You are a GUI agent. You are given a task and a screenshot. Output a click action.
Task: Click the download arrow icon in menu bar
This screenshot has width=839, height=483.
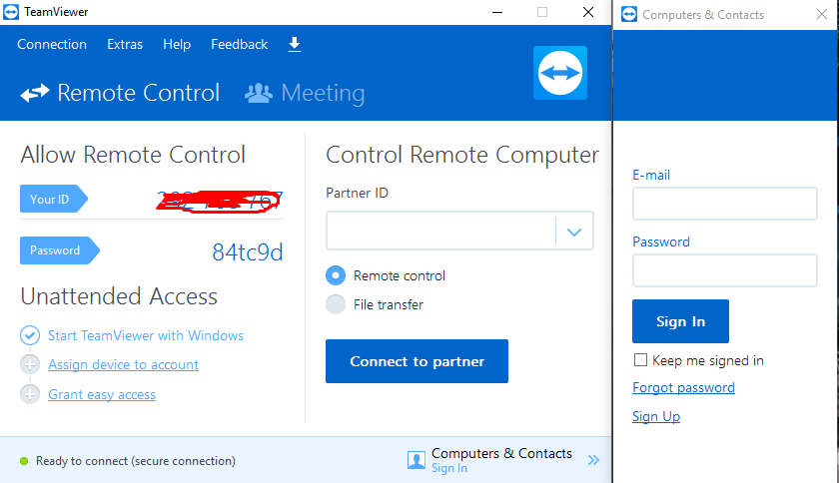(295, 44)
